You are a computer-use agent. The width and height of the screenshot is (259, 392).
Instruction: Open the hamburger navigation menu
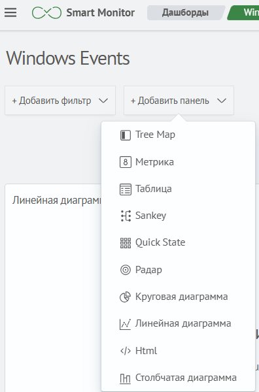pyautogui.click(x=10, y=12)
